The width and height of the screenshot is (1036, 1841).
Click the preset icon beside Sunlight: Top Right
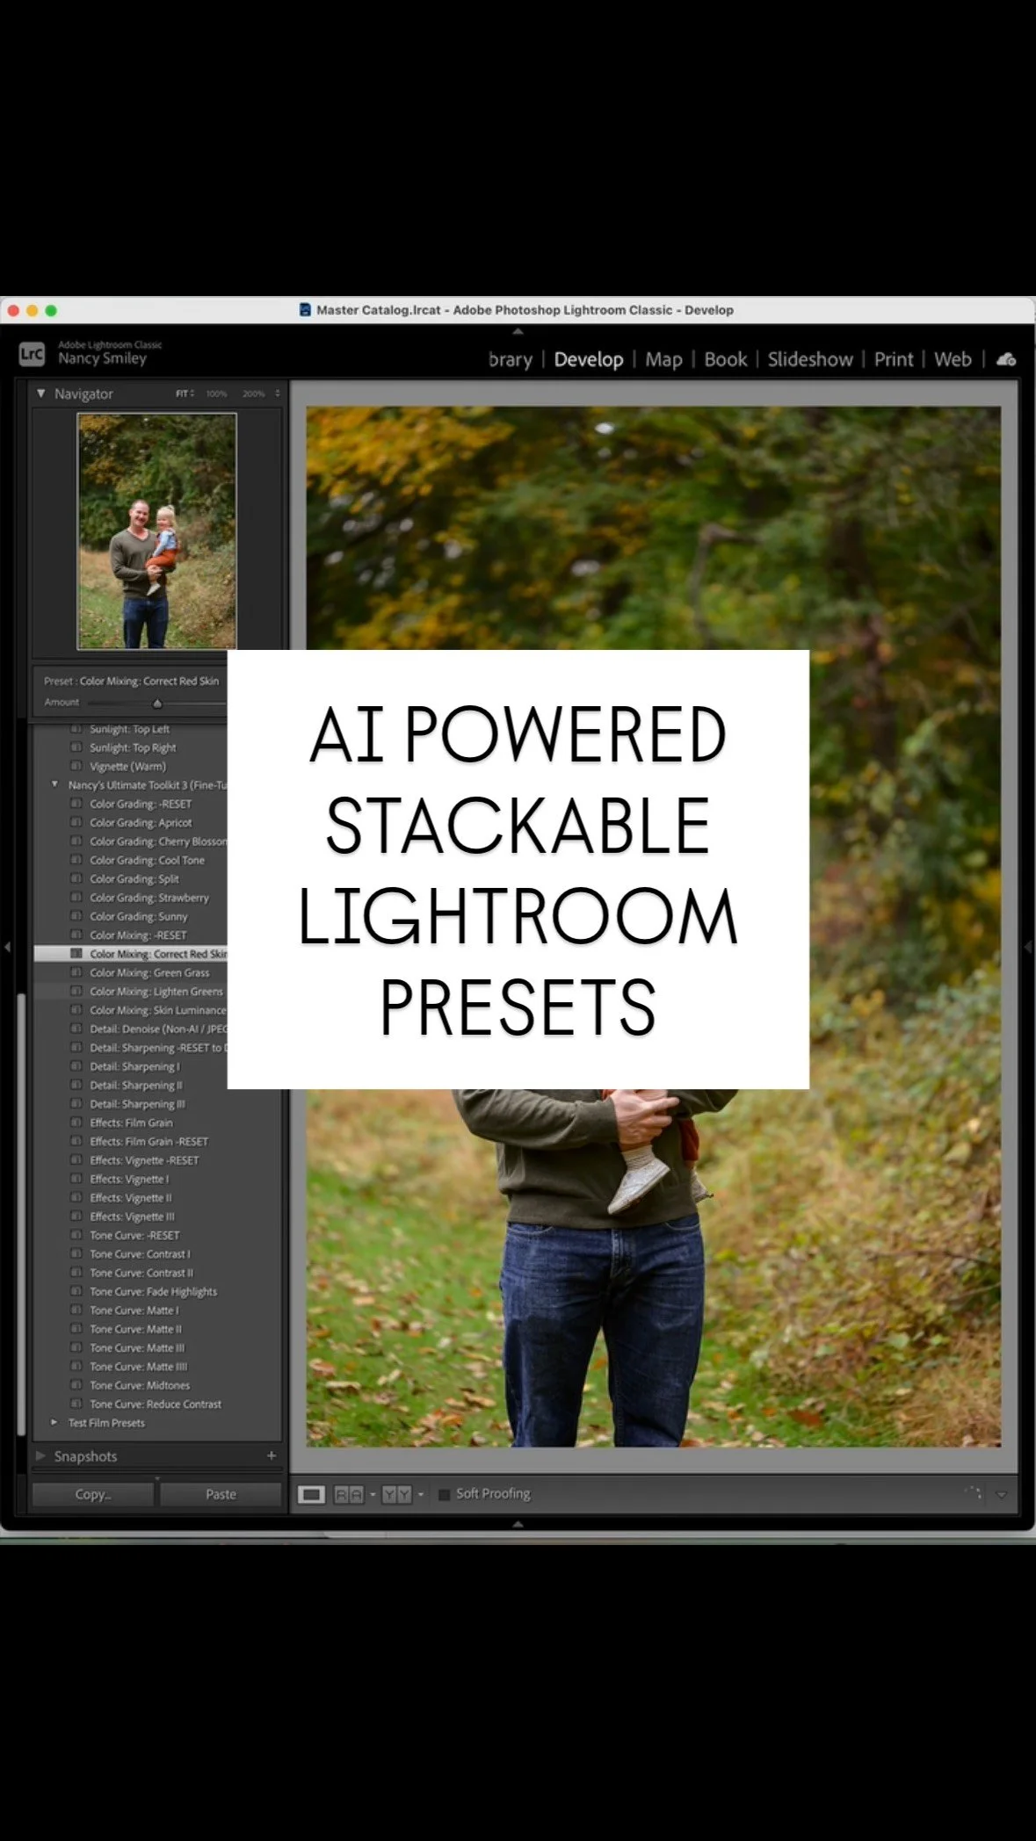[76, 747]
